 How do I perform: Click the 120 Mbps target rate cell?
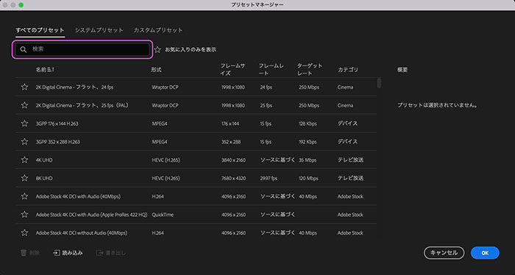[x=308, y=178]
